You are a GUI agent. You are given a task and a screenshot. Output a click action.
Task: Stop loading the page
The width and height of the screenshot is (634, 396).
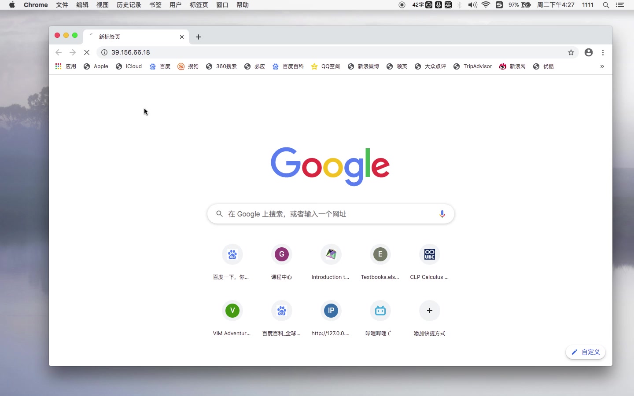[87, 52]
